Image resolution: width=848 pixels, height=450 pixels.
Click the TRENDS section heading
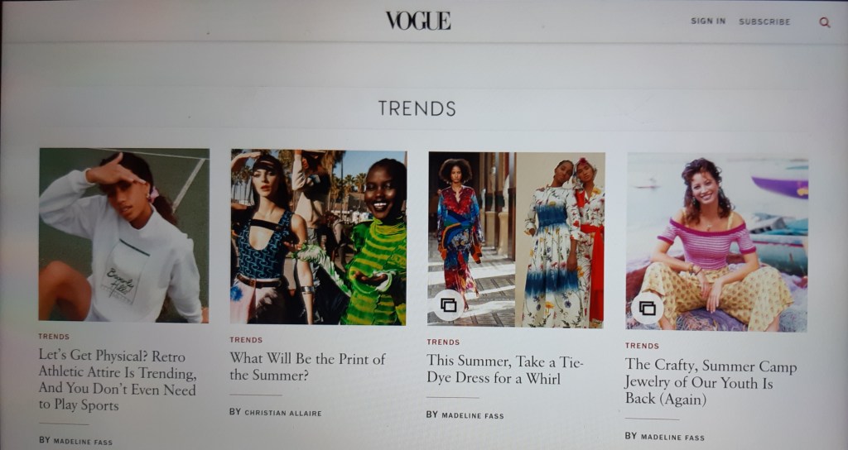(x=417, y=108)
